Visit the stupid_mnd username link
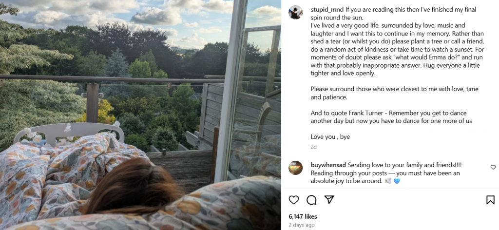Viewport: 499px width, 230px height. 327,10
